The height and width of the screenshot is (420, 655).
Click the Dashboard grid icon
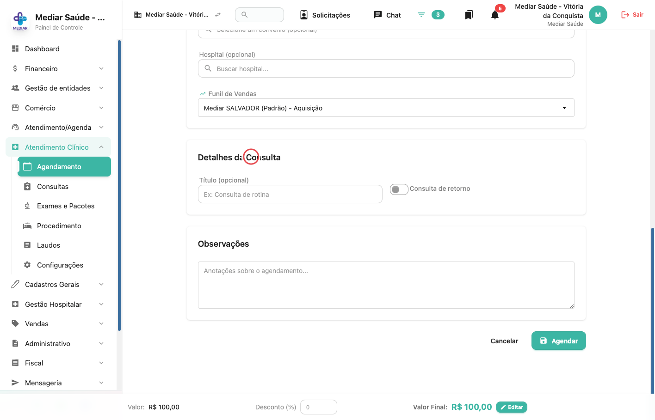coord(15,49)
